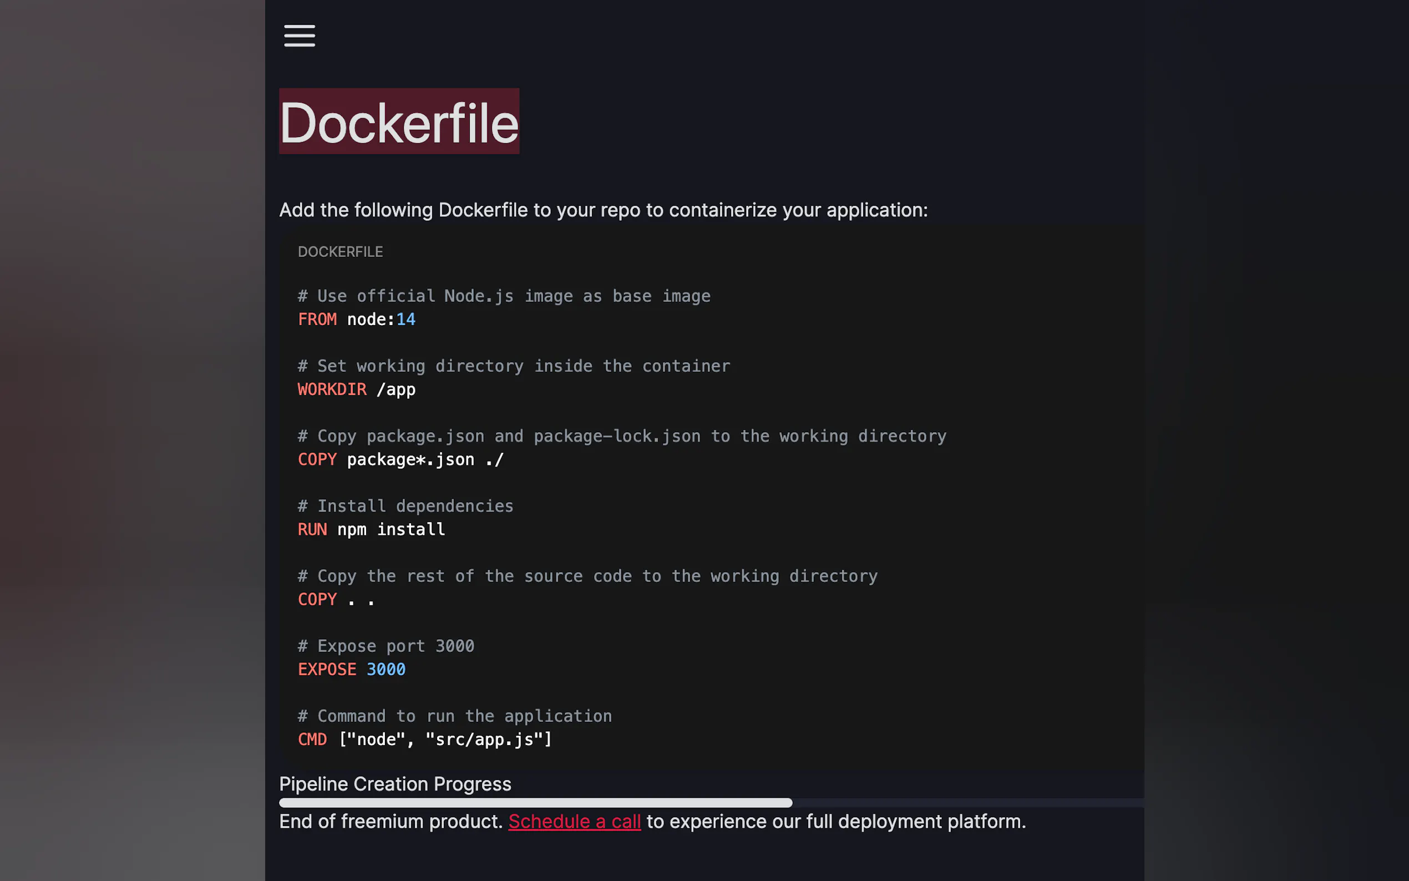Click the "npm install" command text

tap(391, 530)
